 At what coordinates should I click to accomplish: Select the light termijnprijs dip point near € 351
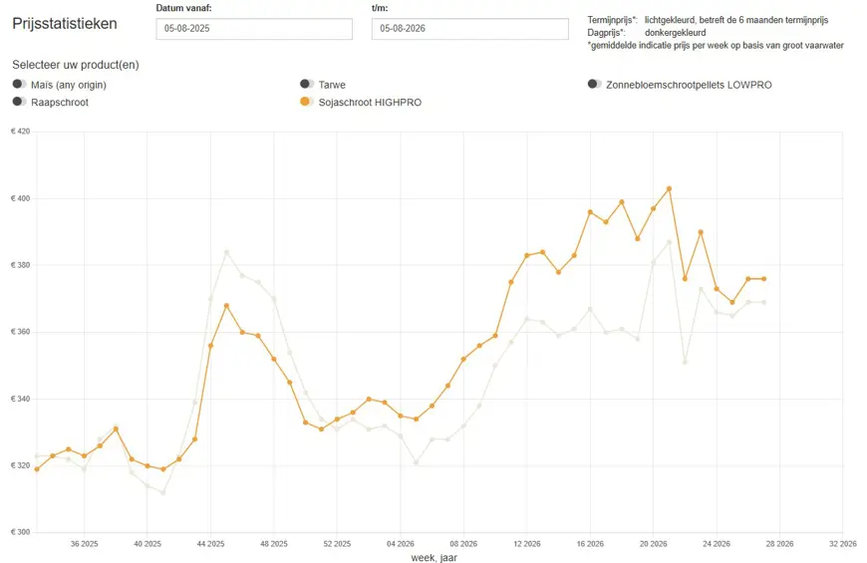coord(685,363)
